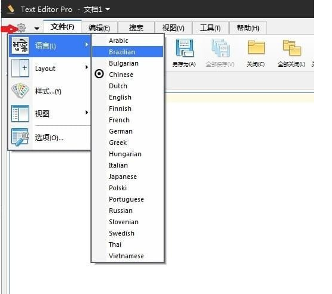Expand the 视图 submenu arrow
Viewport: 332px width, 294px height.
point(87,113)
